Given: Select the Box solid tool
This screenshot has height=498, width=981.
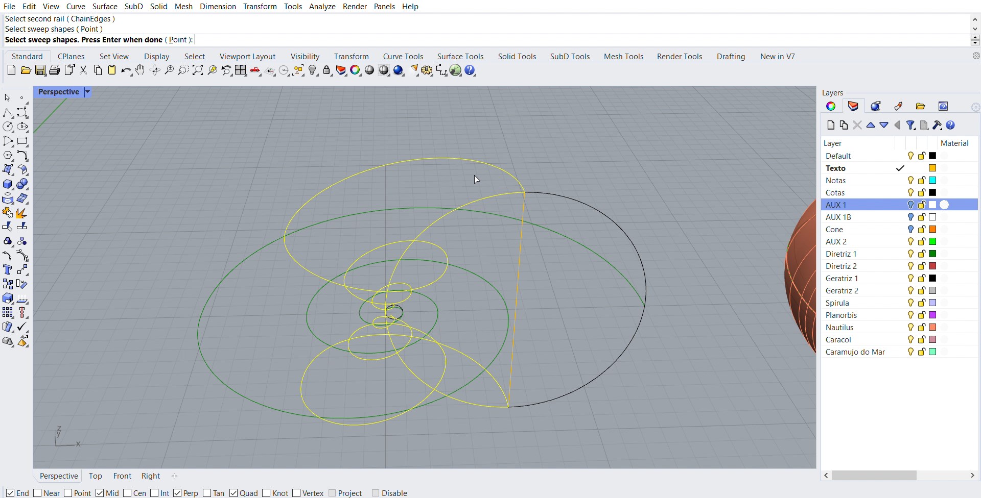Looking at the screenshot, I should coord(8,184).
